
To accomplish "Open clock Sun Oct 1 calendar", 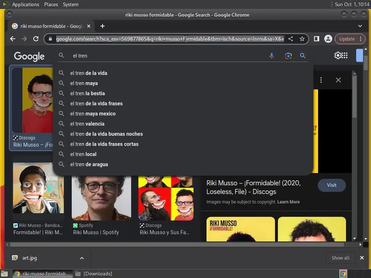I will 352,4.
